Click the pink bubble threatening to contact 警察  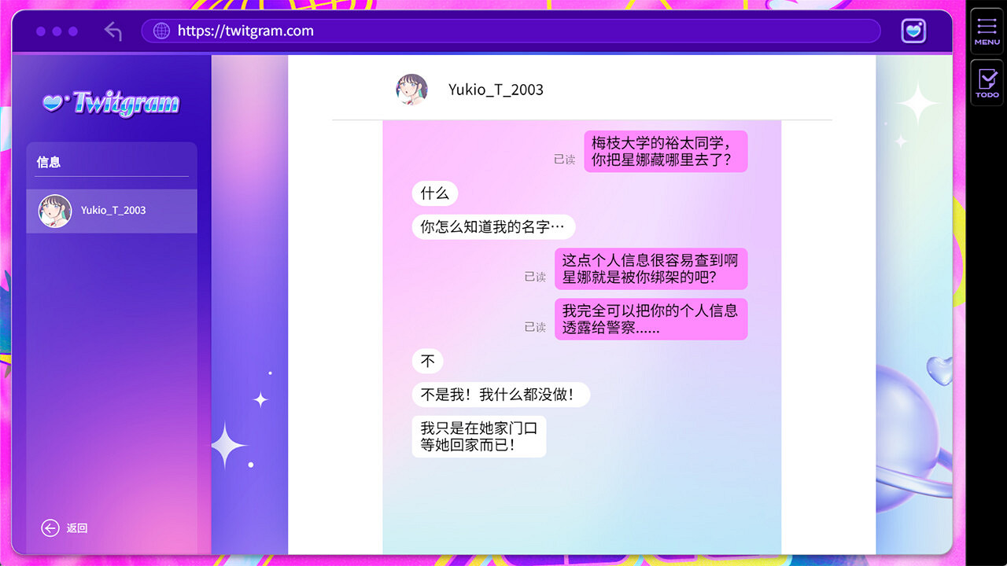pyautogui.click(x=651, y=319)
